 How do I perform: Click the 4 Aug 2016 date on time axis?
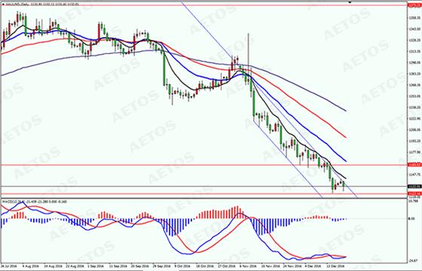coord(30,266)
